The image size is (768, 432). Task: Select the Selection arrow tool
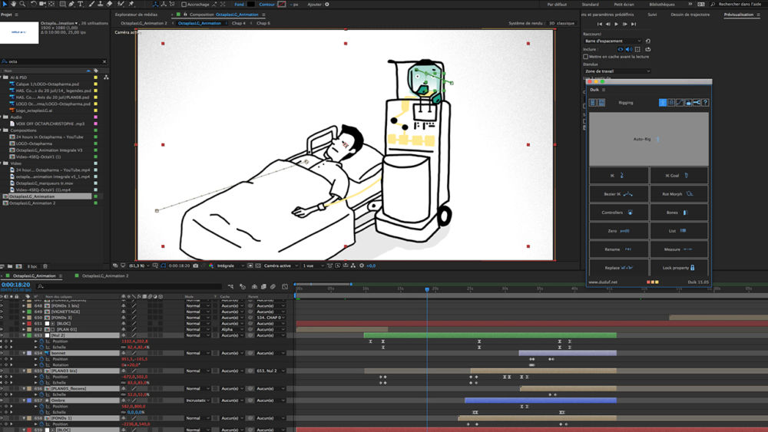click(x=5, y=4)
